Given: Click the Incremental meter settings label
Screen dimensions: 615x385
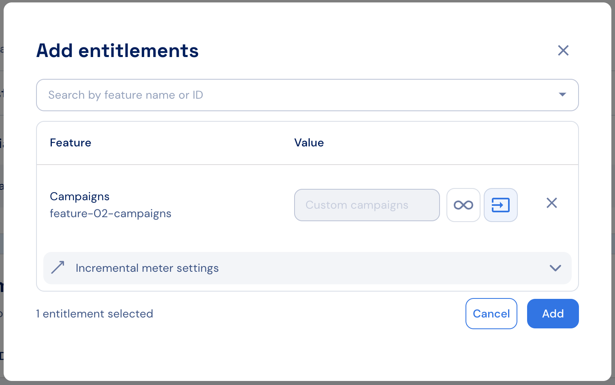Looking at the screenshot, I should [x=147, y=268].
